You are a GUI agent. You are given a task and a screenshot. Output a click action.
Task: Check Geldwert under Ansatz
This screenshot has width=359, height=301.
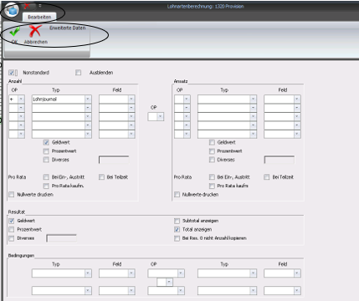point(212,142)
